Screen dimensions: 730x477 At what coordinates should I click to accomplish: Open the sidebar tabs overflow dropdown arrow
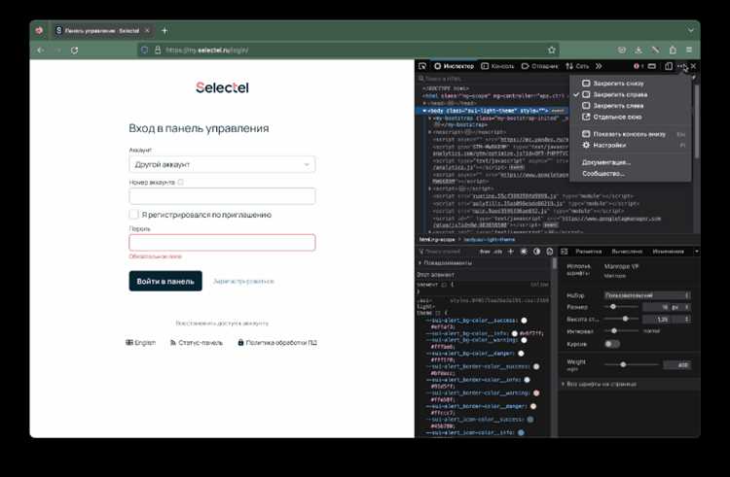pyautogui.click(x=697, y=252)
